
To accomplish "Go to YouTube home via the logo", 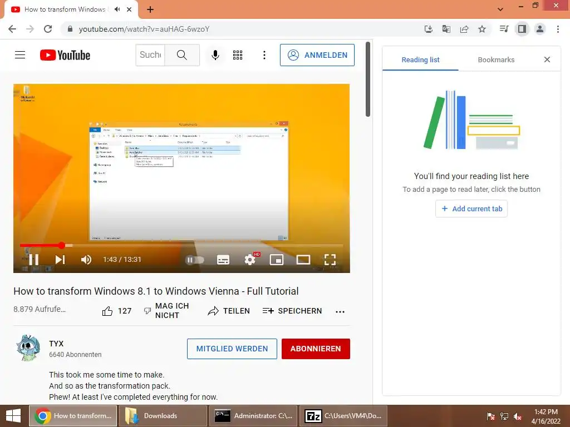I will coord(65,55).
